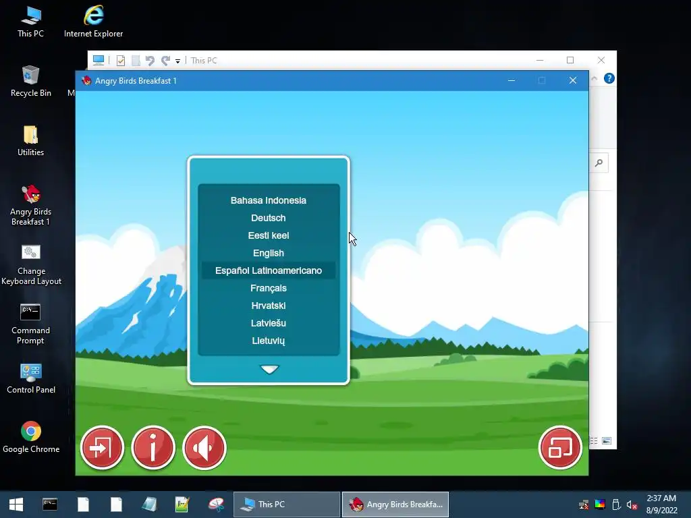691x518 pixels.
Task: Launch Google Chrome desktop icon
Action: point(31,437)
